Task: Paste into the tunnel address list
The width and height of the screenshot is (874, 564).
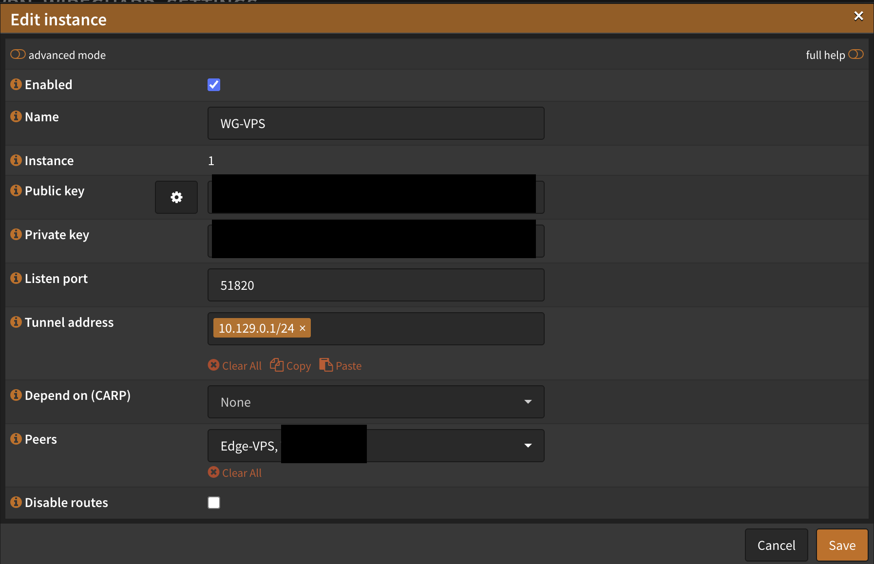Action: pyautogui.click(x=341, y=365)
